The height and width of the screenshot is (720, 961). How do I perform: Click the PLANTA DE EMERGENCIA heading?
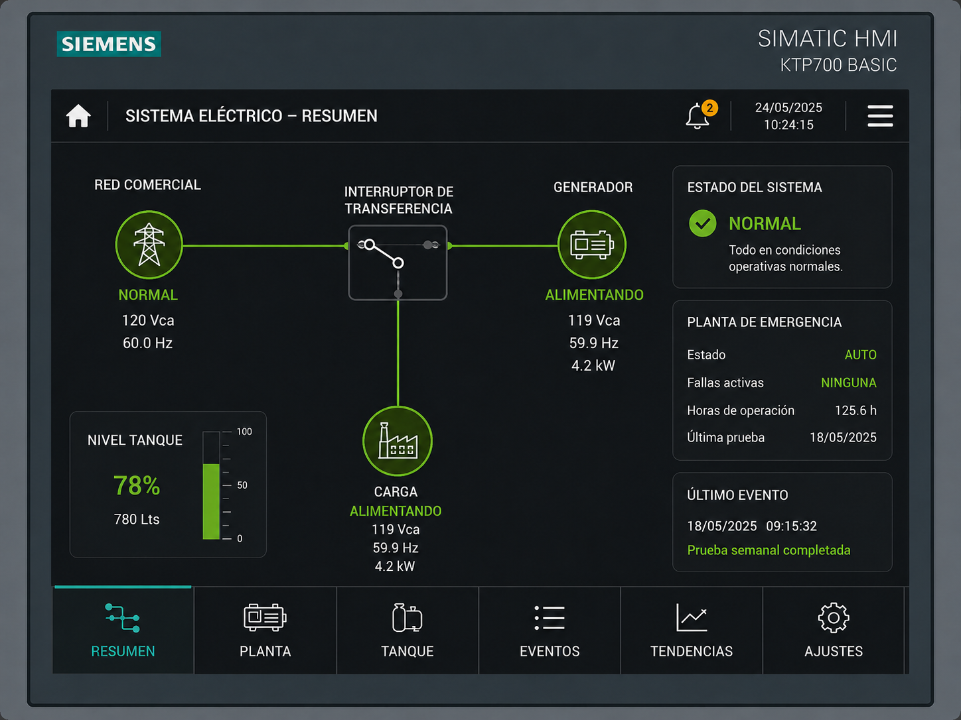[x=764, y=322]
